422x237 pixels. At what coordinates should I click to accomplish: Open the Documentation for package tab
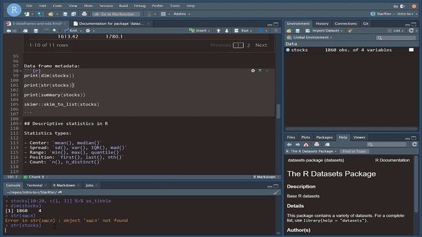click(x=110, y=24)
